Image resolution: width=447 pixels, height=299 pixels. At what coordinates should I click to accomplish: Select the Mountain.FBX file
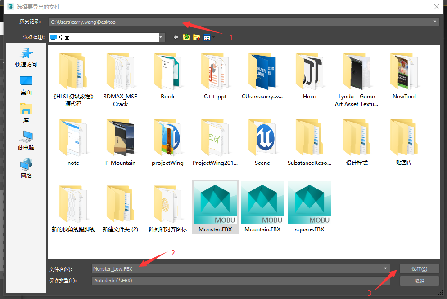pos(262,207)
